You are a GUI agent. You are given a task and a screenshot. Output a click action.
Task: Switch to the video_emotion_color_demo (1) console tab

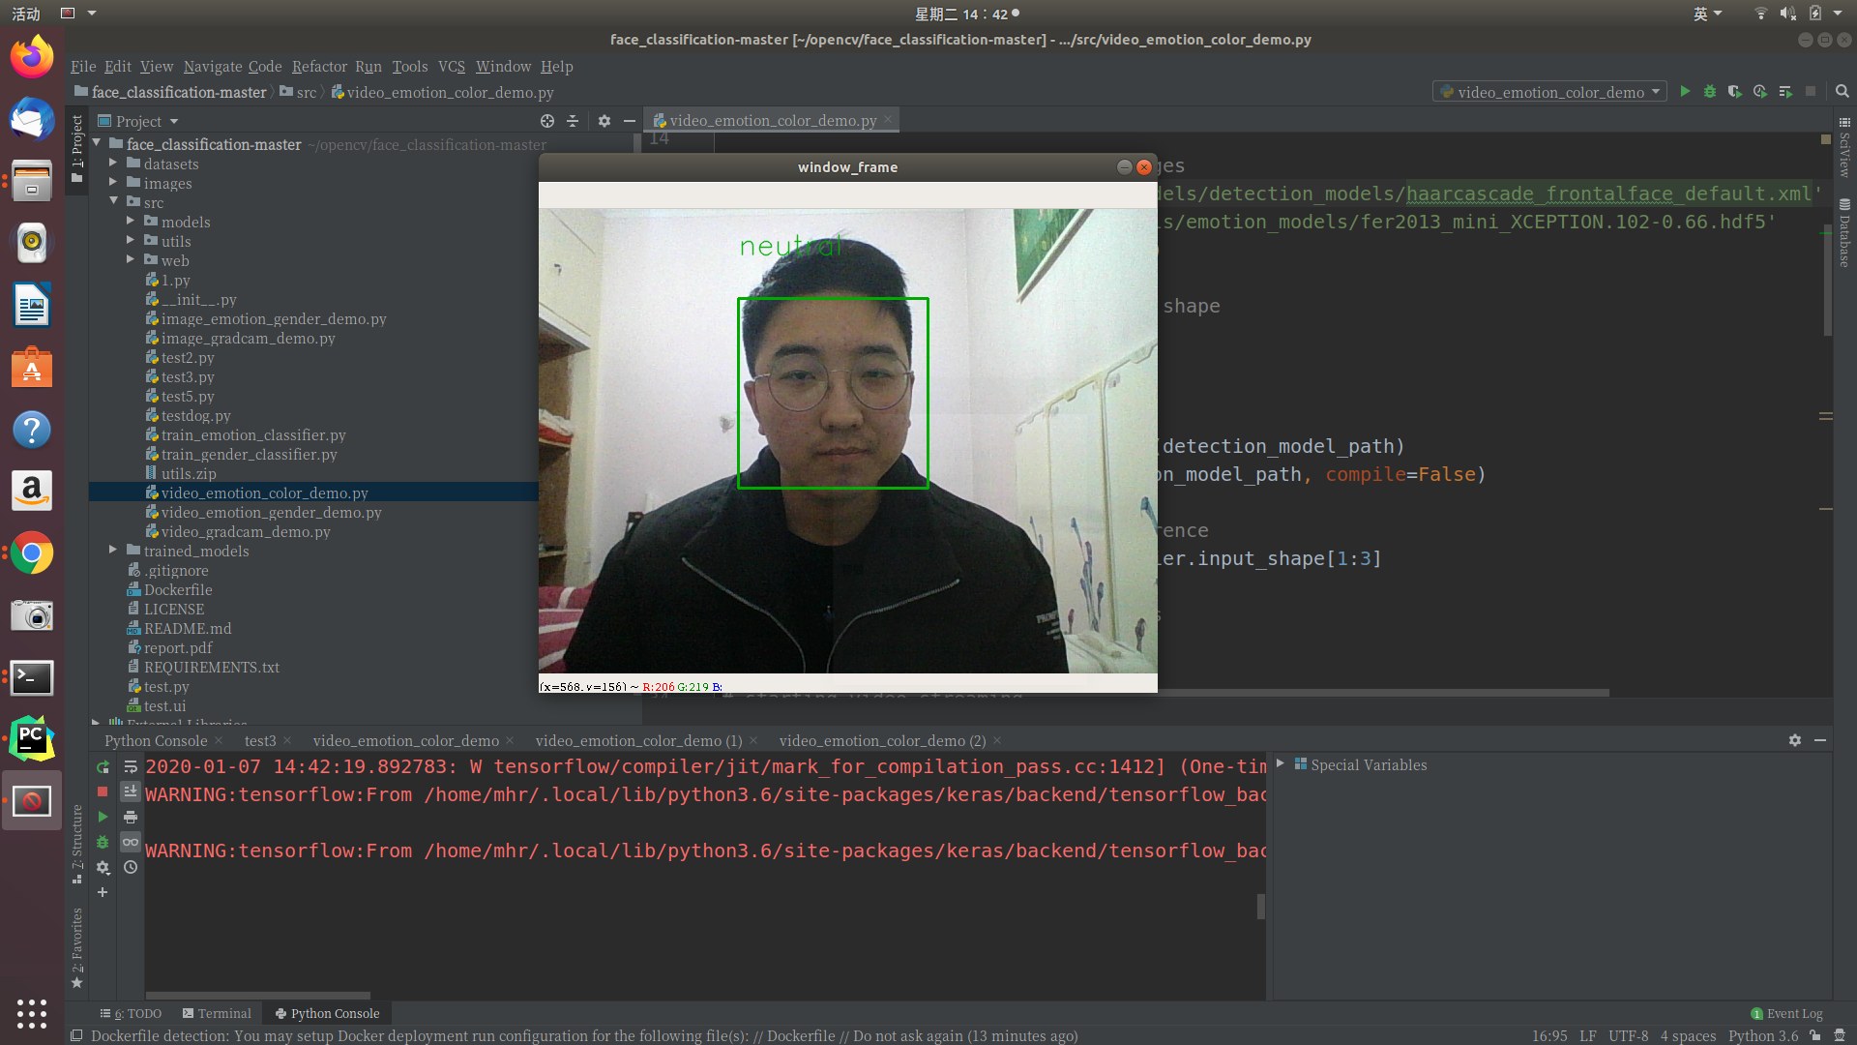[x=638, y=740]
